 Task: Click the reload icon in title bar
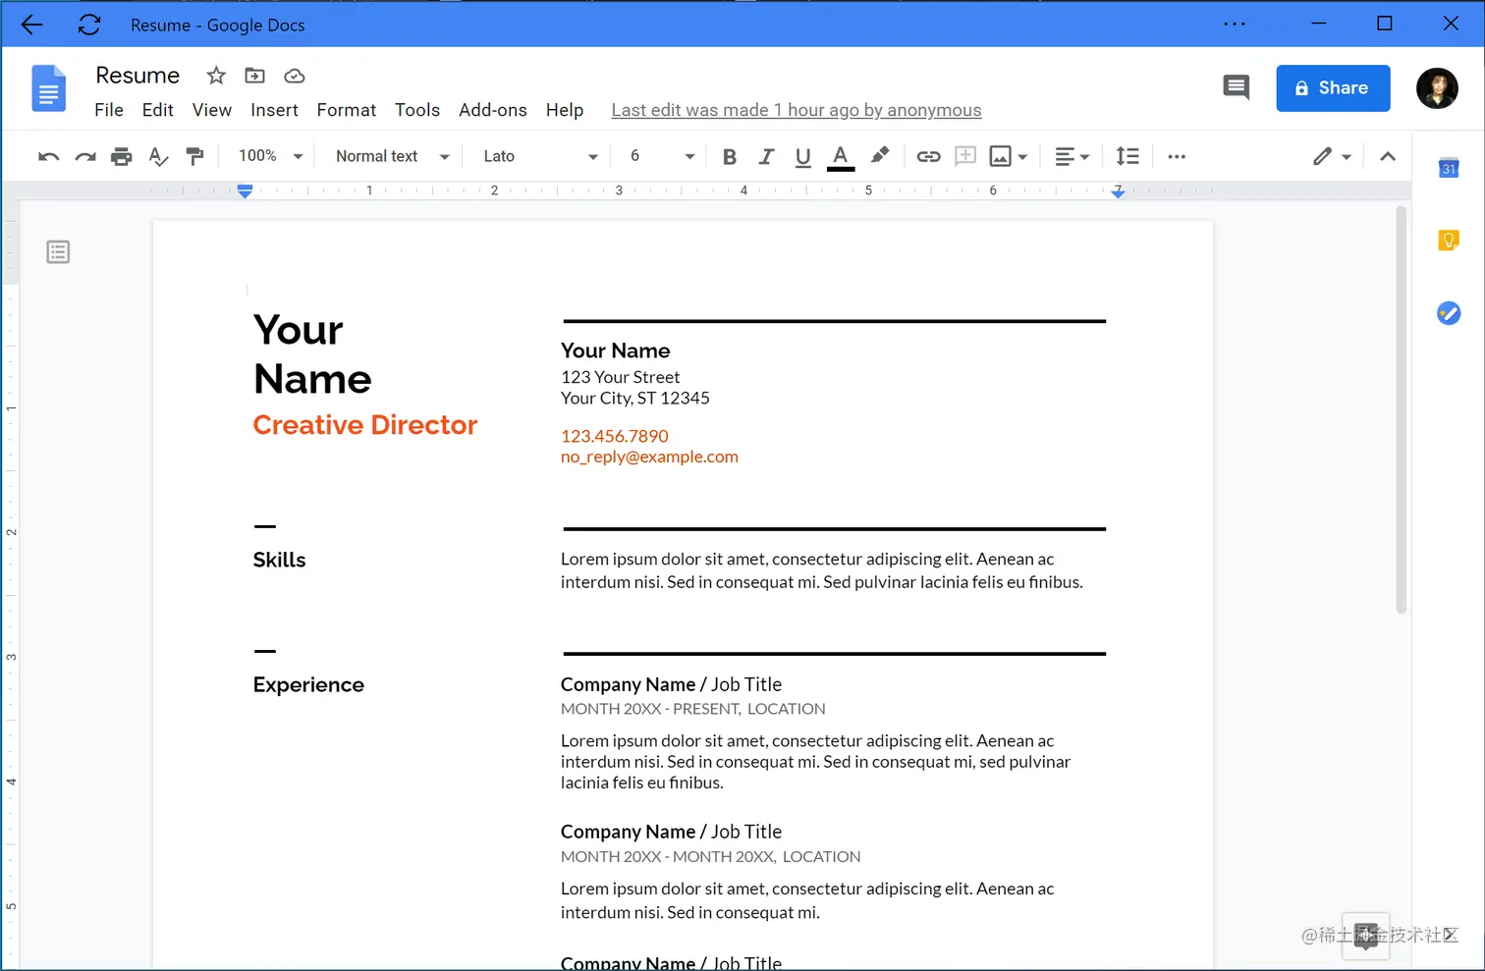[89, 25]
